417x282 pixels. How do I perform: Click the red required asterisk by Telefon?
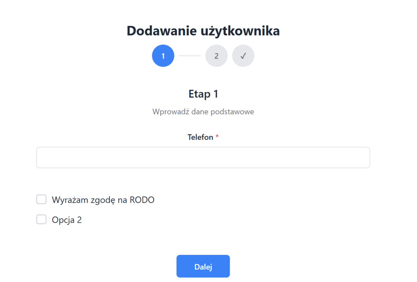coord(217,136)
